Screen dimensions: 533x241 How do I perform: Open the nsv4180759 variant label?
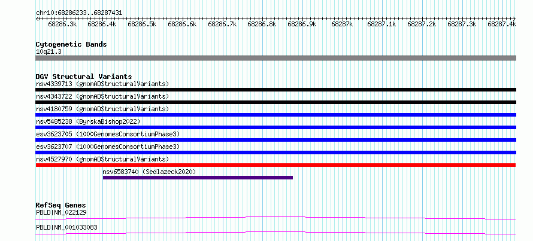click(x=102, y=109)
